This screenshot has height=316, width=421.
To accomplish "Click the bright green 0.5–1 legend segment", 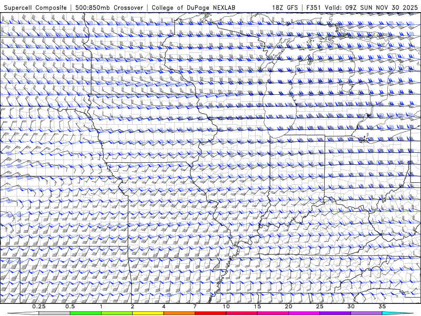I will coord(86,313).
